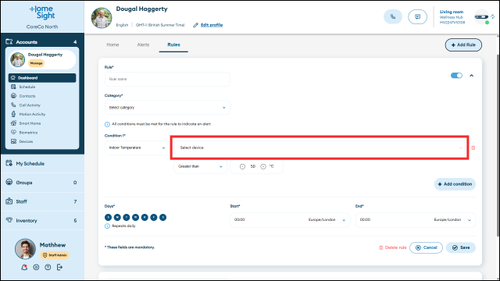
Task: Select the Rules tab
Action: click(x=173, y=44)
